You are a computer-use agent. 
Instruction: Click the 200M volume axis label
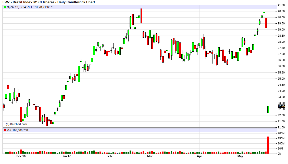(x=281, y=133)
